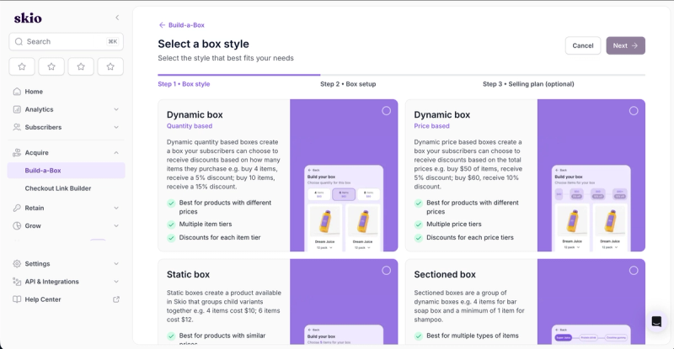Click the step progress bar
The height and width of the screenshot is (349, 674).
[402, 75]
